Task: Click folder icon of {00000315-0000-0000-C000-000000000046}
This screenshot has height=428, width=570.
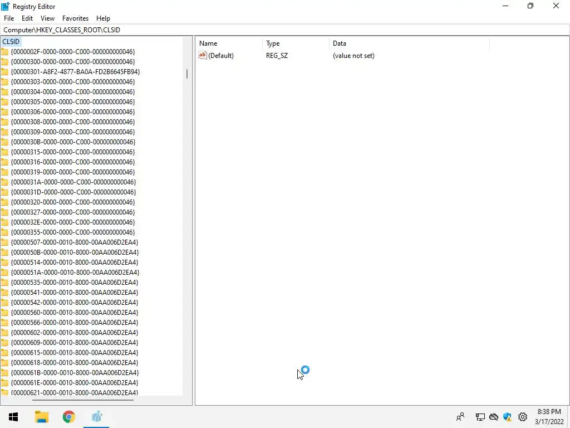Action: 4,152
